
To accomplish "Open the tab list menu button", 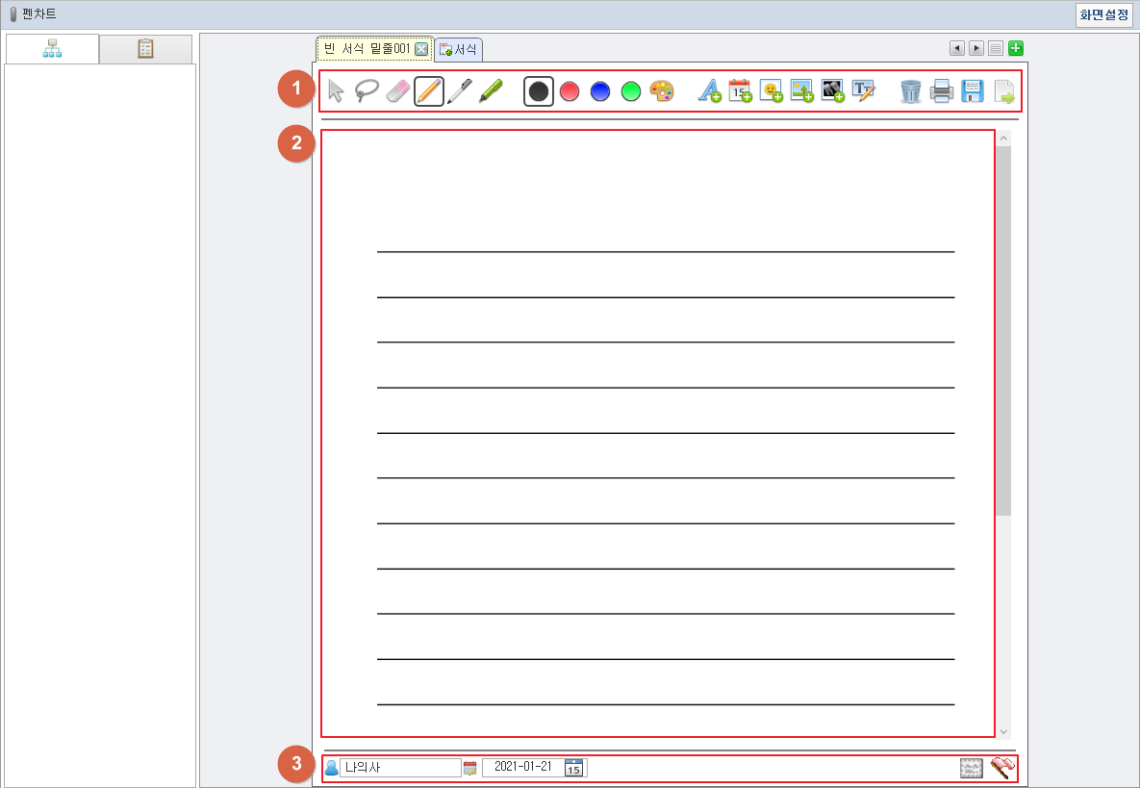I will (996, 48).
